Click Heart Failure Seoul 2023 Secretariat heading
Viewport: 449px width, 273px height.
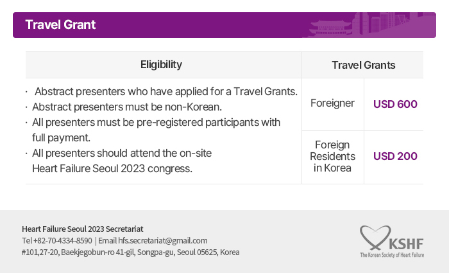point(83,229)
